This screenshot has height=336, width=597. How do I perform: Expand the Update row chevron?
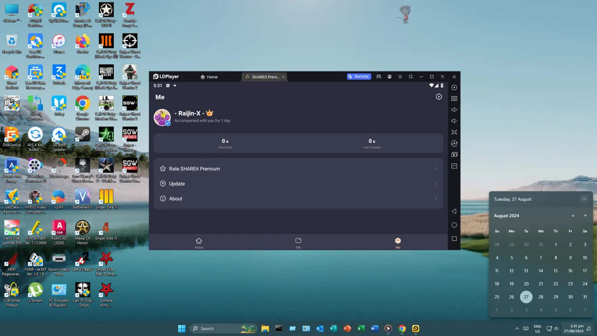pos(436,183)
